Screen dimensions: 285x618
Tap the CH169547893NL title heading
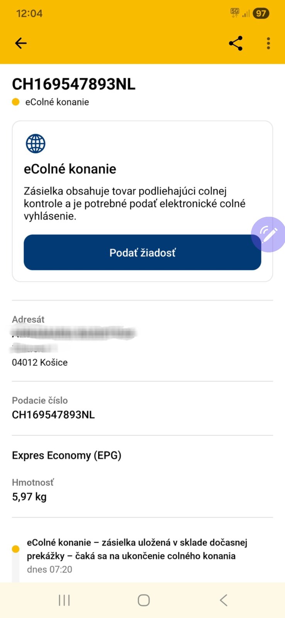pyautogui.click(x=74, y=84)
